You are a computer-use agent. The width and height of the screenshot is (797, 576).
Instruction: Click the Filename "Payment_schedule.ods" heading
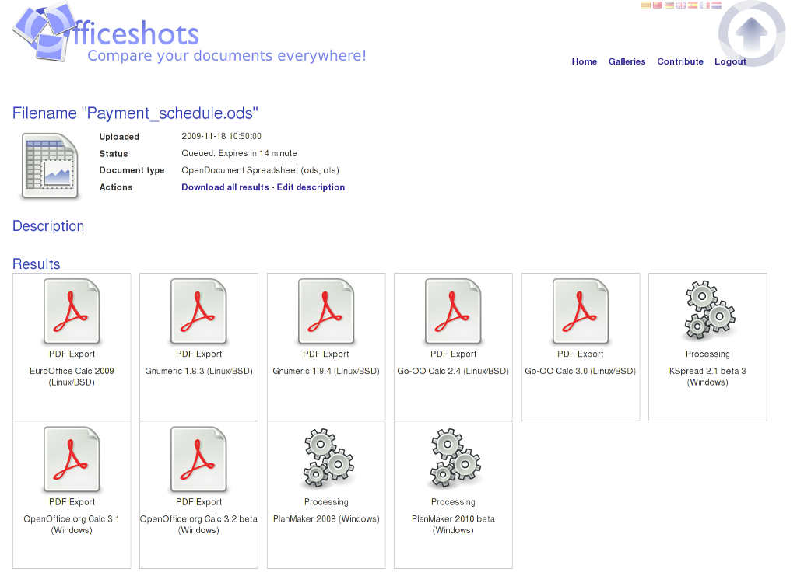click(135, 113)
